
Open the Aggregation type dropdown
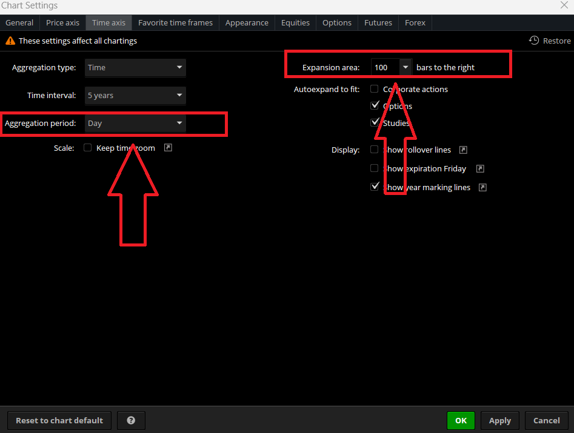tap(135, 68)
